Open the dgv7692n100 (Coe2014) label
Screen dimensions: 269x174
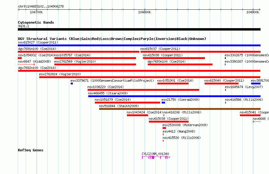pos(37,68)
